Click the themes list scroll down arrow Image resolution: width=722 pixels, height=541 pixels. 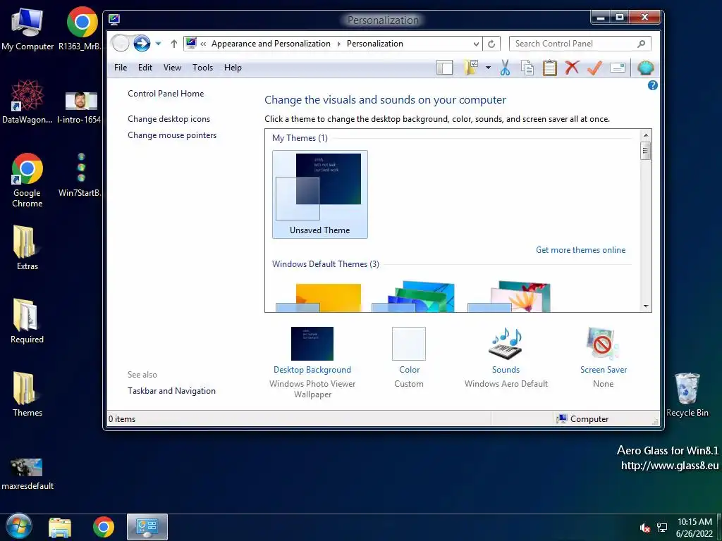[x=646, y=306]
